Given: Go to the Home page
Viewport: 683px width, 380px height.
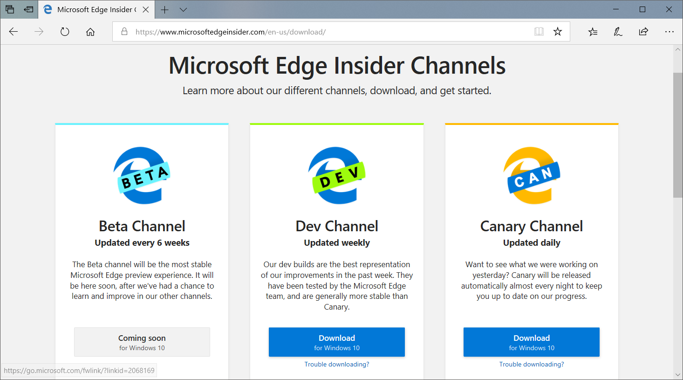Looking at the screenshot, I should coord(90,32).
